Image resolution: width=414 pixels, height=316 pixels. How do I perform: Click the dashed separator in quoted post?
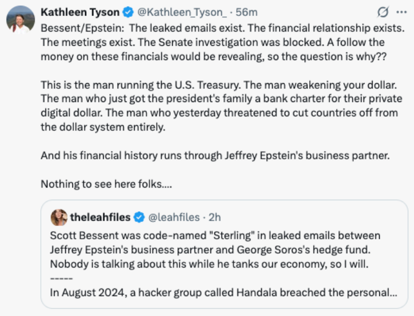pos(61,278)
